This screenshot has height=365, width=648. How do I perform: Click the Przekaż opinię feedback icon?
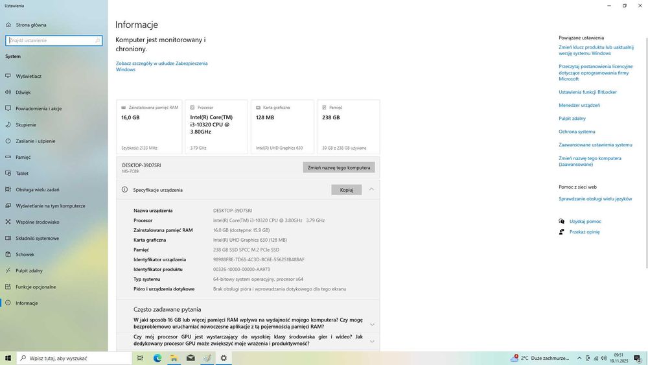pyautogui.click(x=561, y=232)
